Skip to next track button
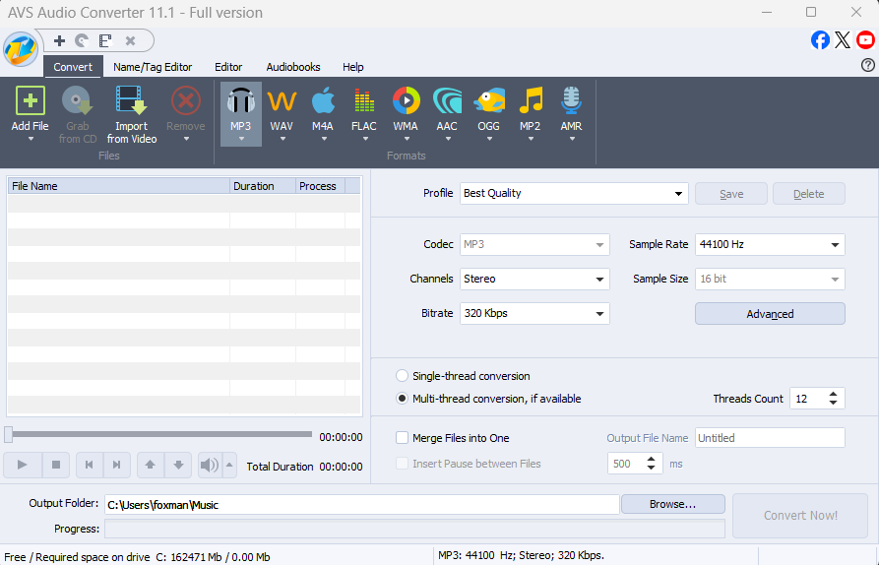 (116, 465)
